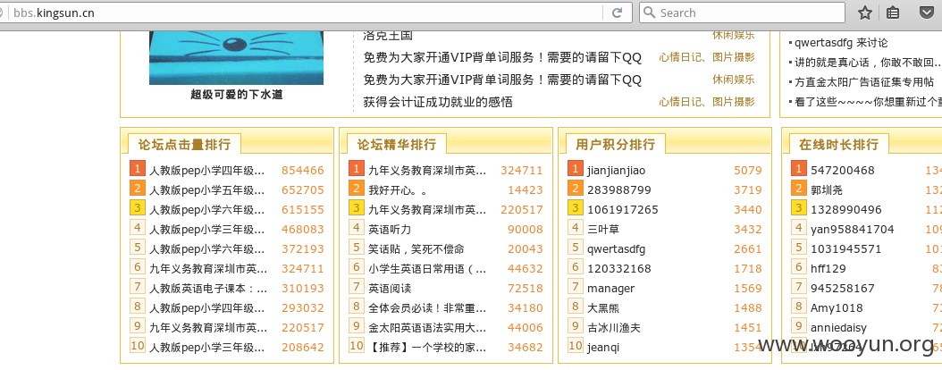
Task: Open 全体会员必读！非常重 post
Action: click(x=427, y=308)
